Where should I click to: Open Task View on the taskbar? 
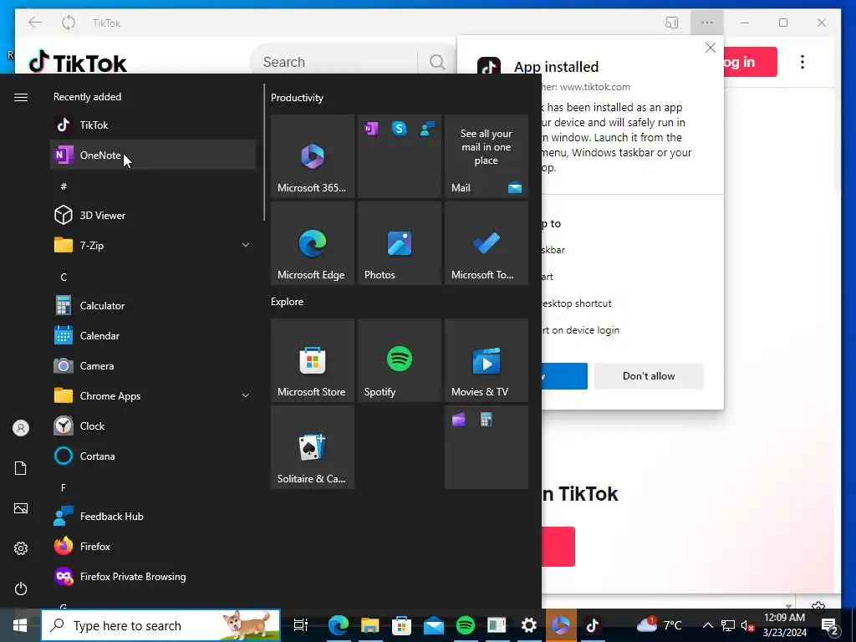click(x=301, y=625)
